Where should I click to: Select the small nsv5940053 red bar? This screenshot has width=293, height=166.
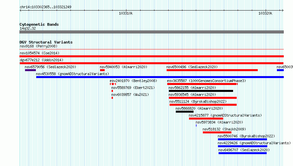102,70
